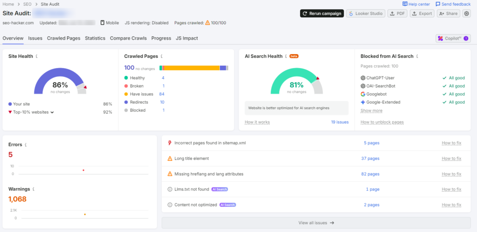477x232 pixels.
Task: Click the Warnings info icon
Action: point(34,189)
